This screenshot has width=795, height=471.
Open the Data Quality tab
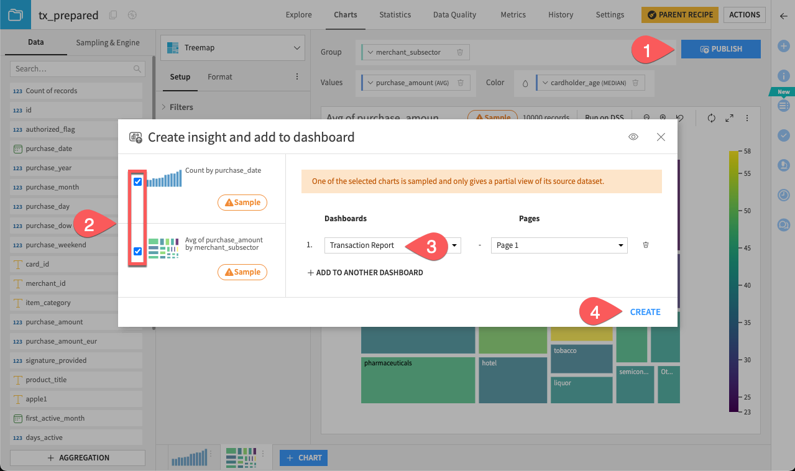pos(454,15)
